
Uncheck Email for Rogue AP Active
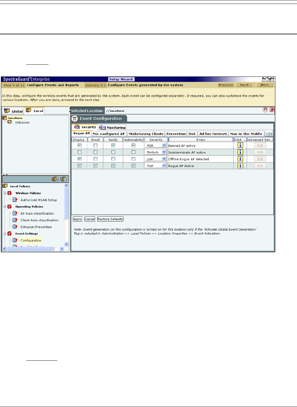(x=95, y=166)
